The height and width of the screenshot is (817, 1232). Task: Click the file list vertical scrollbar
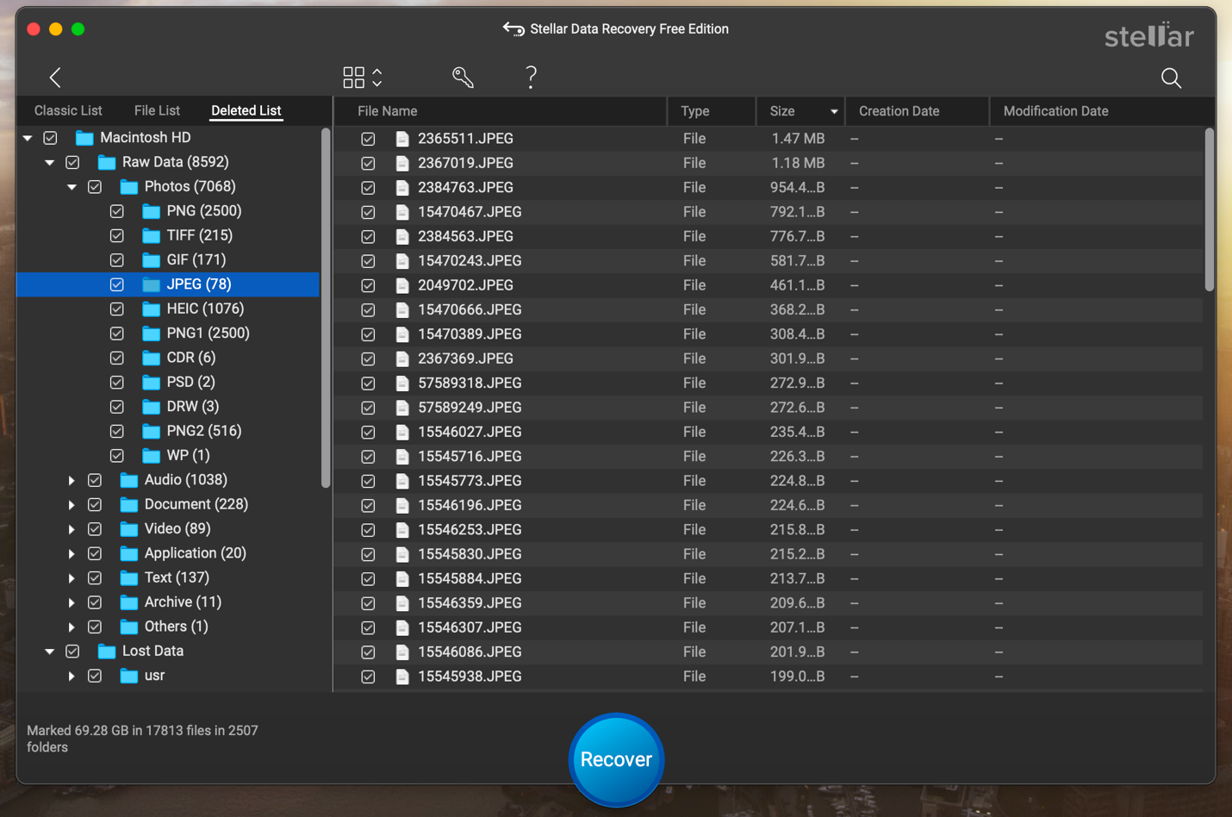pos(1209,209)
